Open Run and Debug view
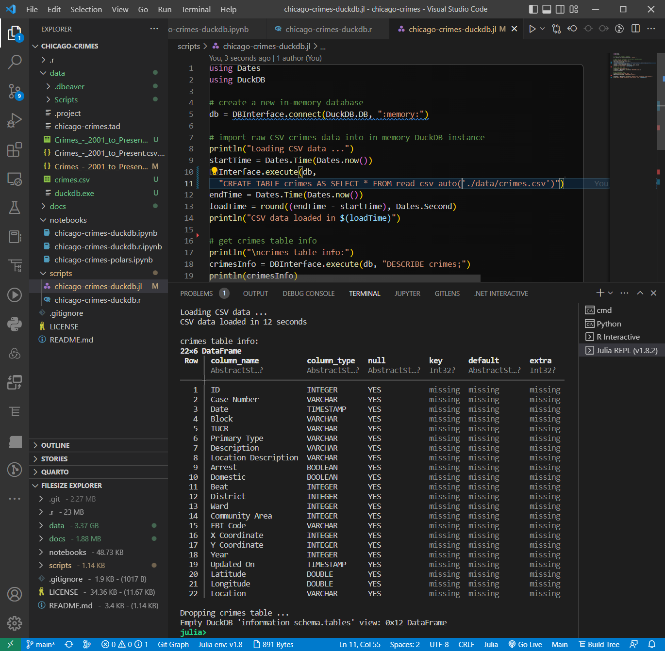665x651 pixels. (15, 120)
